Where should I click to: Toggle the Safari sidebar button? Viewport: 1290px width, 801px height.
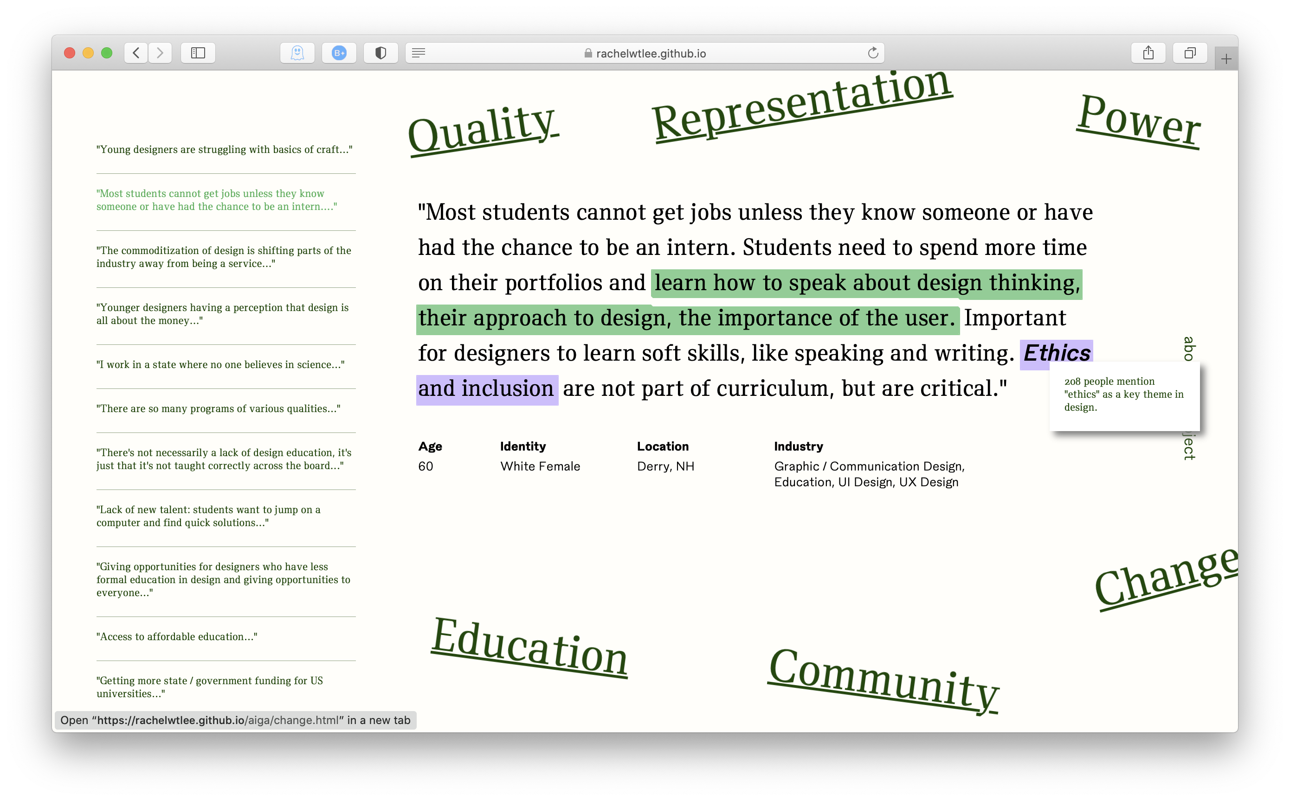coord(198,53)
